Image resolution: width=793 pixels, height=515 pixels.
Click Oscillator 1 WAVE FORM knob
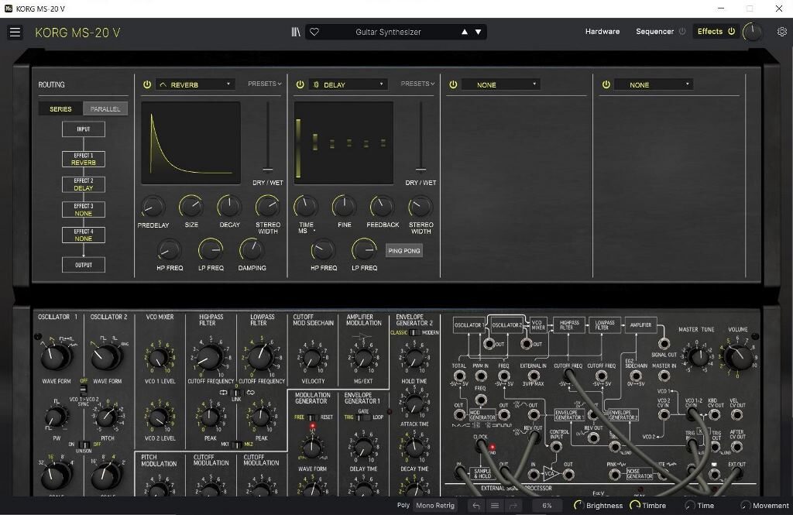pos(55,357)
